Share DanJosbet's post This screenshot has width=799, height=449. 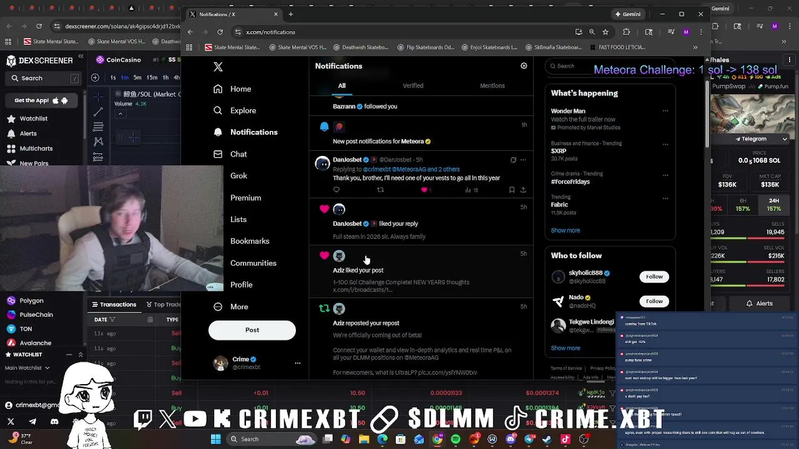[x=523, y=190]
